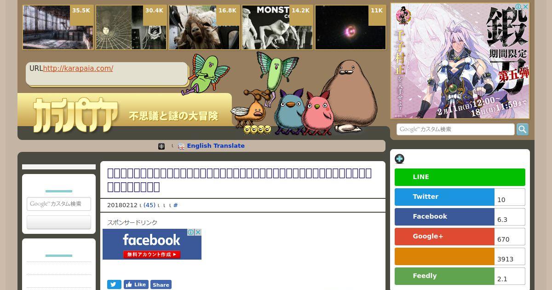552x290 pixels.
Task: Tweet using the blue bird share button
Action: tap(114, 284)
